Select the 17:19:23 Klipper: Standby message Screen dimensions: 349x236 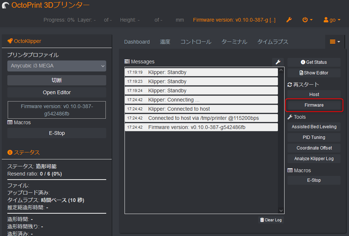201,81
